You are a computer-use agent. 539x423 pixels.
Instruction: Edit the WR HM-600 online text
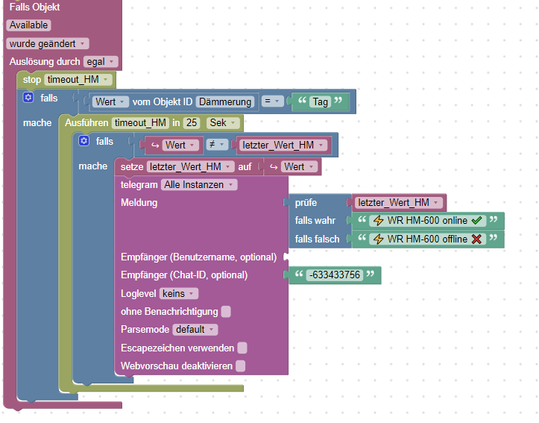click(x=428, y=220)
